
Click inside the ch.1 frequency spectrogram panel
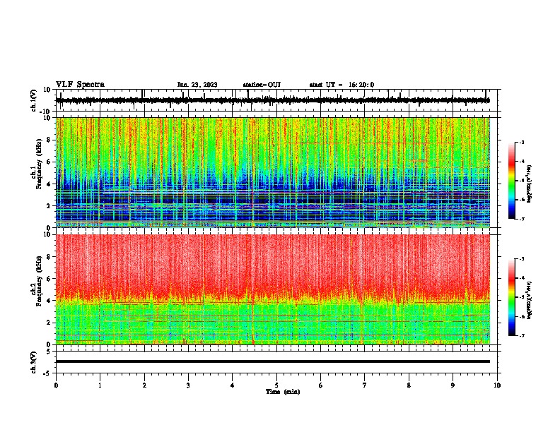(272, 172)
